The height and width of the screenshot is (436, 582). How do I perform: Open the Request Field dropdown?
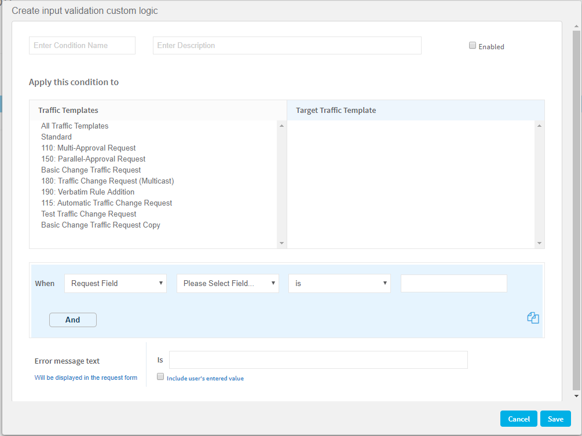pyautogui.click(x=115, y=283)
